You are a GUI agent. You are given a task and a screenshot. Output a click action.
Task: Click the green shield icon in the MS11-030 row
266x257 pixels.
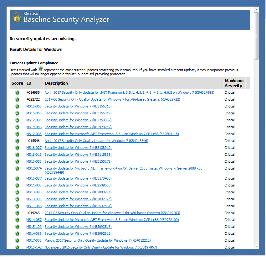[17, 186]
